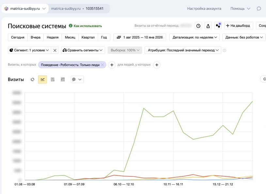Open 'Помощь' menu
266x194 pixels.
240,8
